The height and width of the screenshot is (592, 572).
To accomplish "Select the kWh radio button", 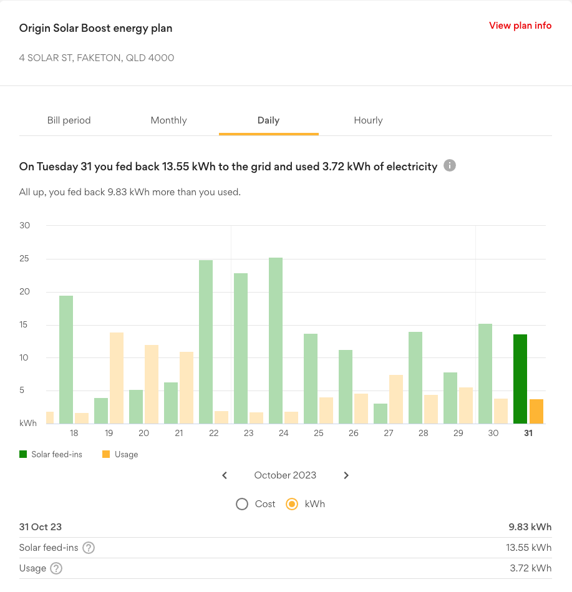I will [291, 504].
